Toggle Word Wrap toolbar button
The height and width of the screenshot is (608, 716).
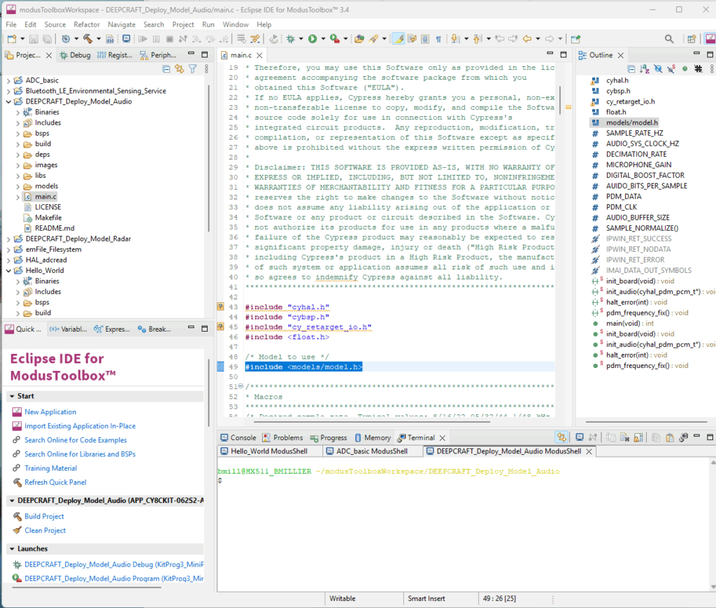412,38
